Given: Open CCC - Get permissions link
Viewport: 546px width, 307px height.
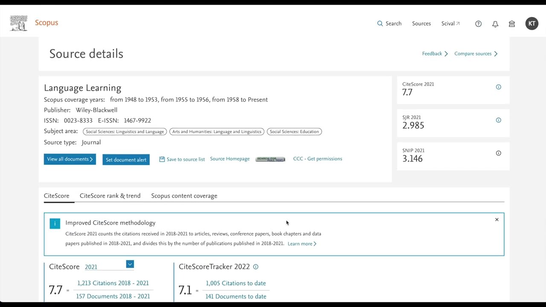Looking at the screenshot, I should pos(317,159).
